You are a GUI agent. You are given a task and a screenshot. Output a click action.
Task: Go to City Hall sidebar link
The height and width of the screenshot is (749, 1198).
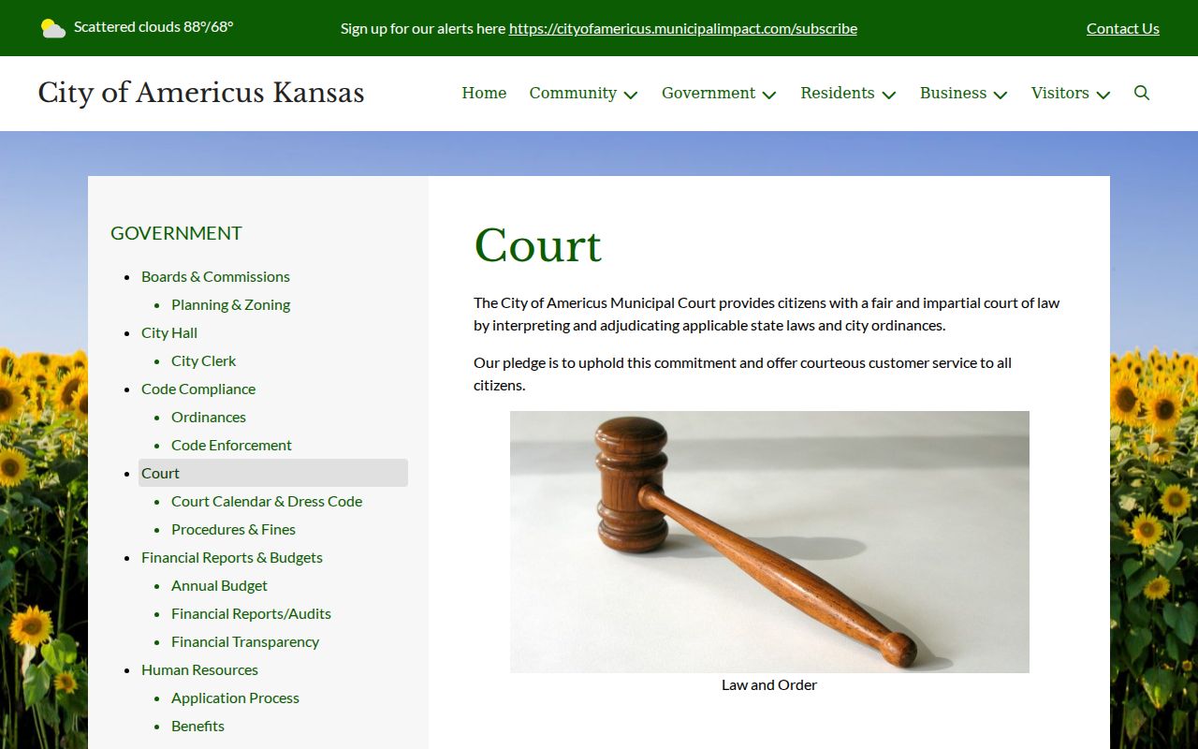point(169,332)
